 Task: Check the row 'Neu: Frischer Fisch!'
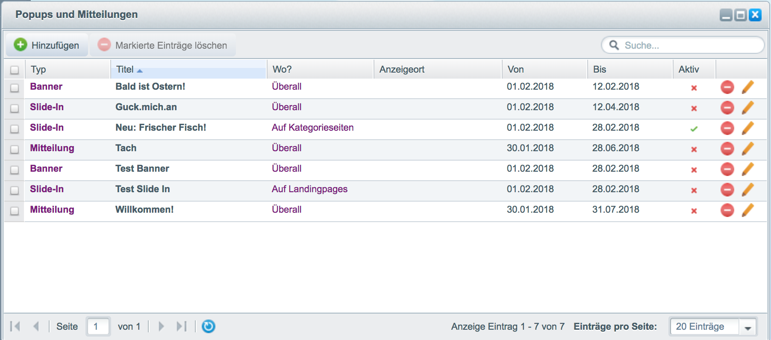[x=15, y=129]
